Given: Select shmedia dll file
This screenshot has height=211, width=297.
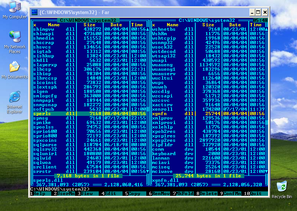Looking at the screenshot, I should coord(89,38).
